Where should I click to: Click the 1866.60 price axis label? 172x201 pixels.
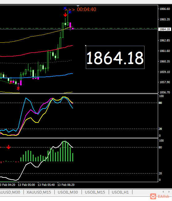click(x=165, y=9)
